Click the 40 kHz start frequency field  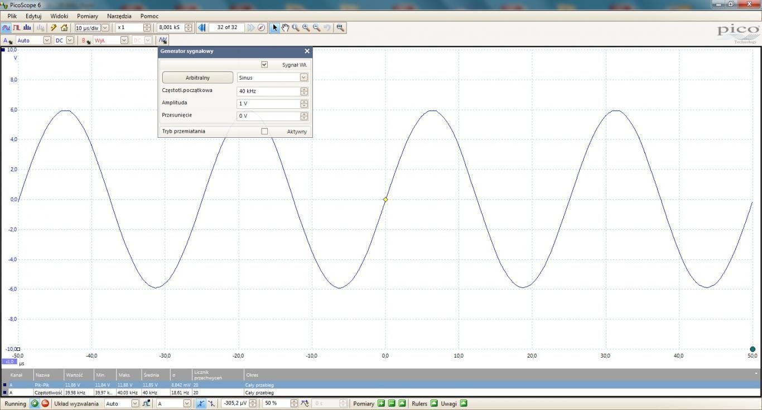[269, 91]
